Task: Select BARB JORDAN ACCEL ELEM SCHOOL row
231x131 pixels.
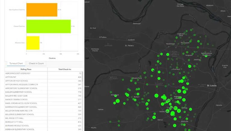Action: pyautogui.click(x=43, y=103)
